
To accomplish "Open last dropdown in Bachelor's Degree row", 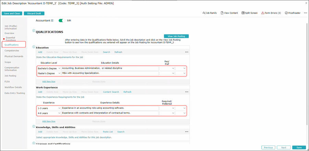I will click(181, 68).
